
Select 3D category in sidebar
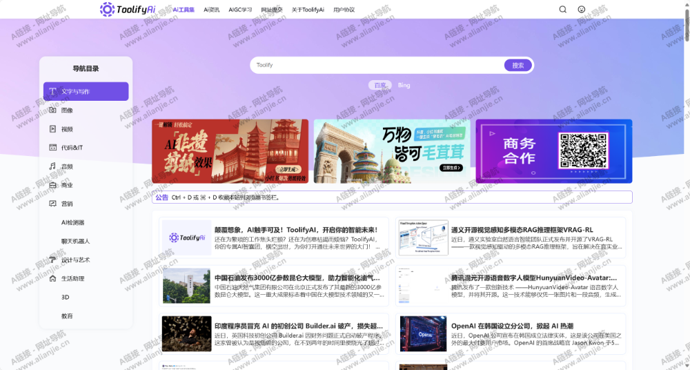86,298
